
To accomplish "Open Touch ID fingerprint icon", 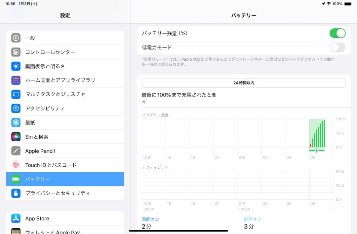I will click(x=16, y=165).
